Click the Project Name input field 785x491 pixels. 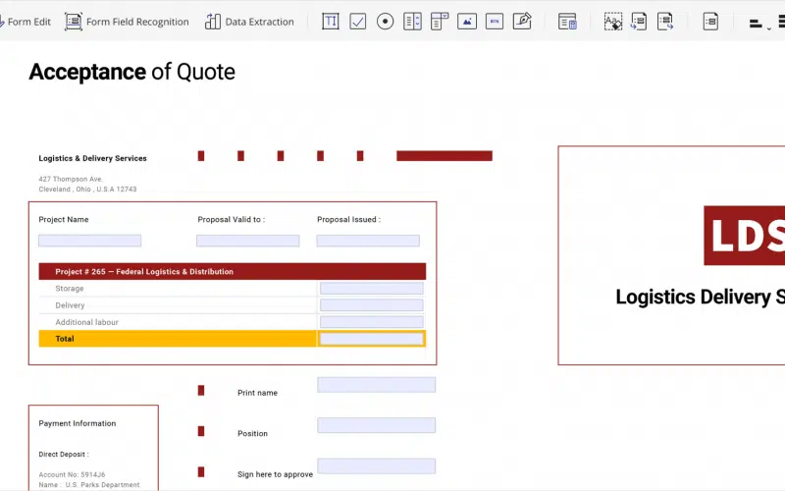pyautogui.click(x=90, y=241)
